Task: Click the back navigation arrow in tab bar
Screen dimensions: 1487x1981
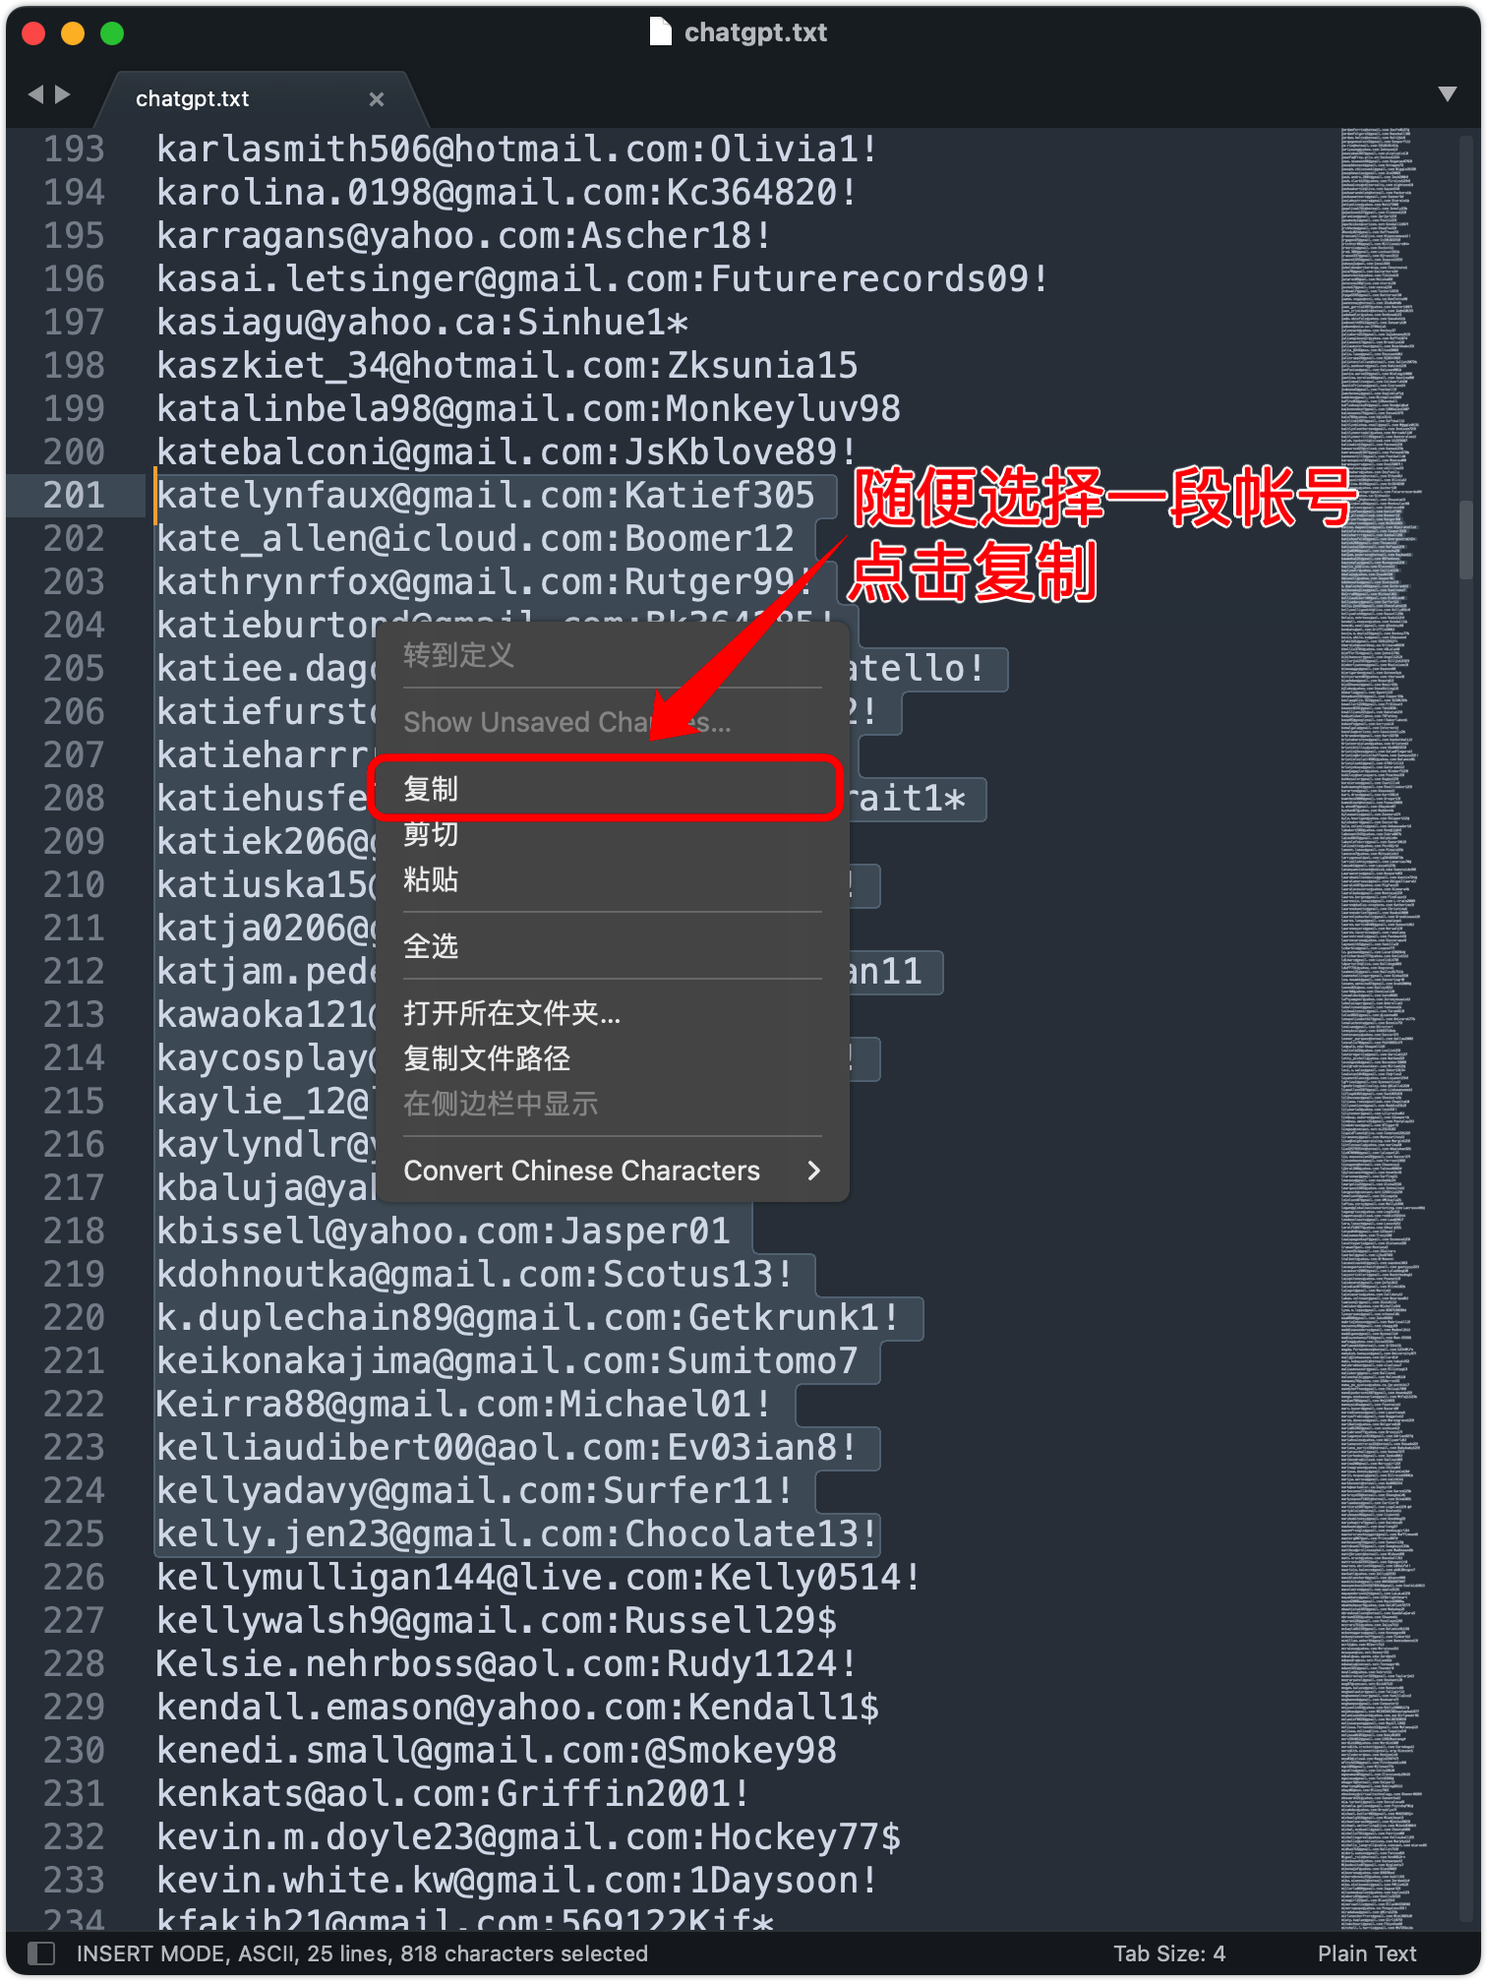Action: click(36, 94)
